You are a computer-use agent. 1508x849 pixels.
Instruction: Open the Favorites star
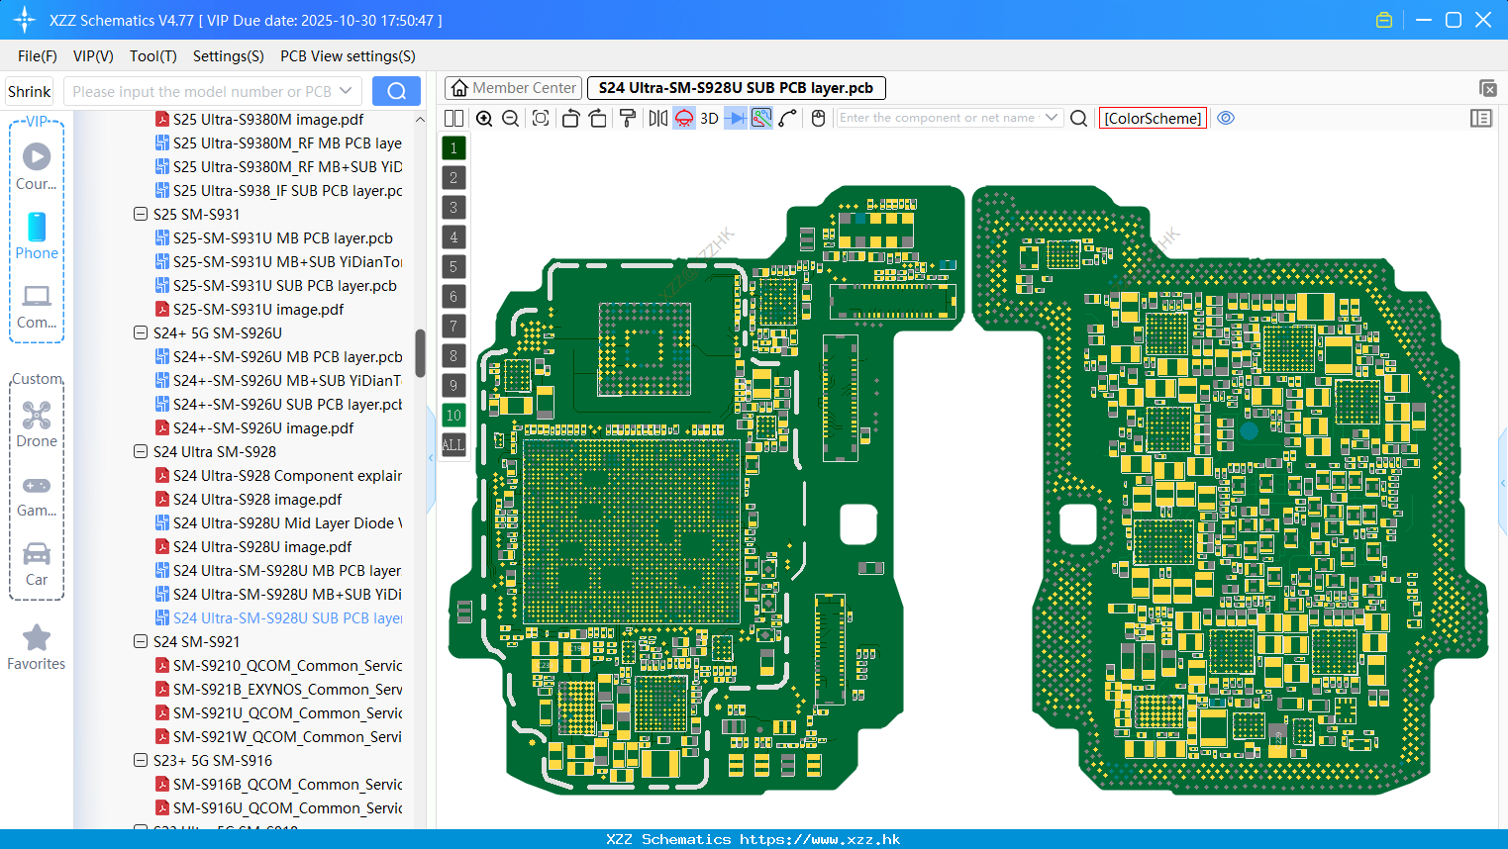37,647
